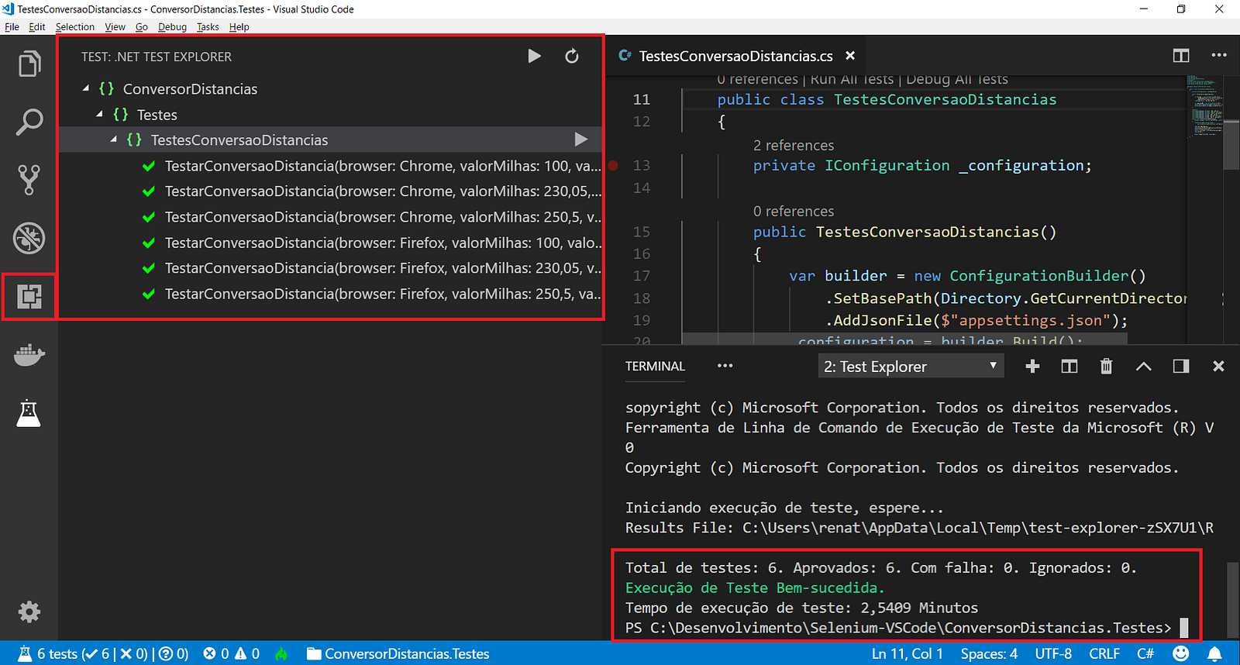Viewport: 1240px width, 665px height.
Task: Kill the terminal with trash icon
Action: point(1106,366)
